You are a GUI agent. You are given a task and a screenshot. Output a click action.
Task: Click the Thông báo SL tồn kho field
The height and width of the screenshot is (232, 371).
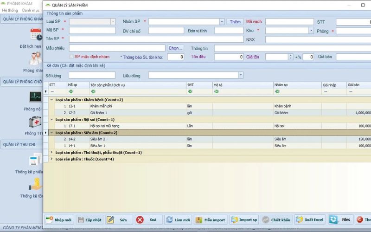pos(175,57)
